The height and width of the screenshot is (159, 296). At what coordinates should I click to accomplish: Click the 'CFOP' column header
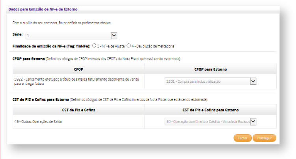pyautogui.click(x=78, y=69)
